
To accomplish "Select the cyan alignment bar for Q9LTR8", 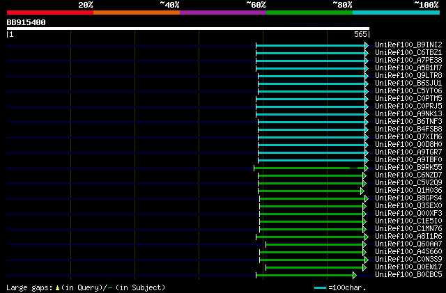I will pos(312,76).
